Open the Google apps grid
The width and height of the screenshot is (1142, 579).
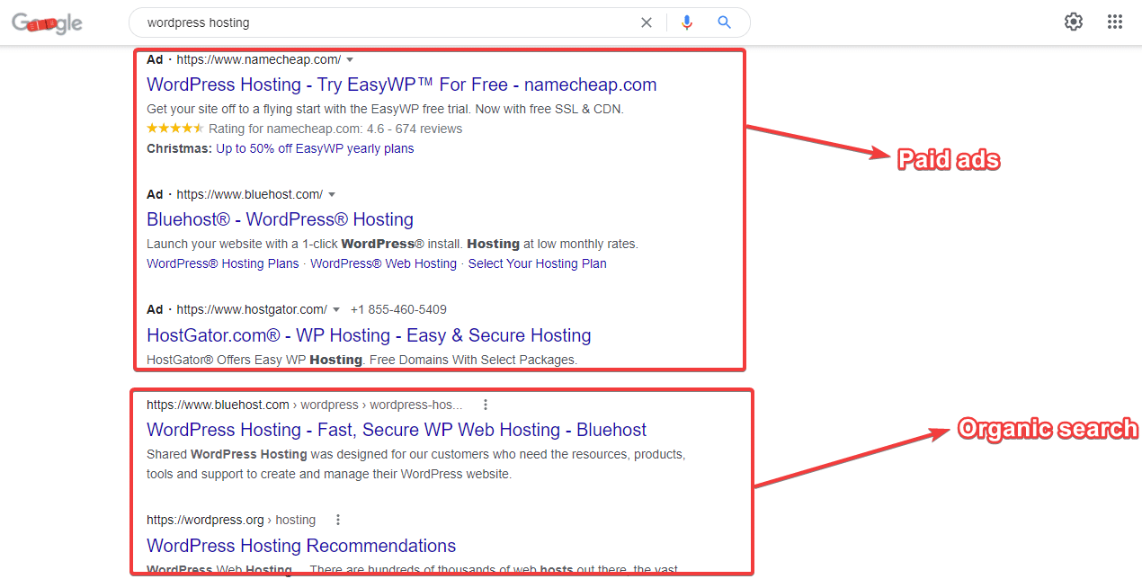pos(1115,22)
